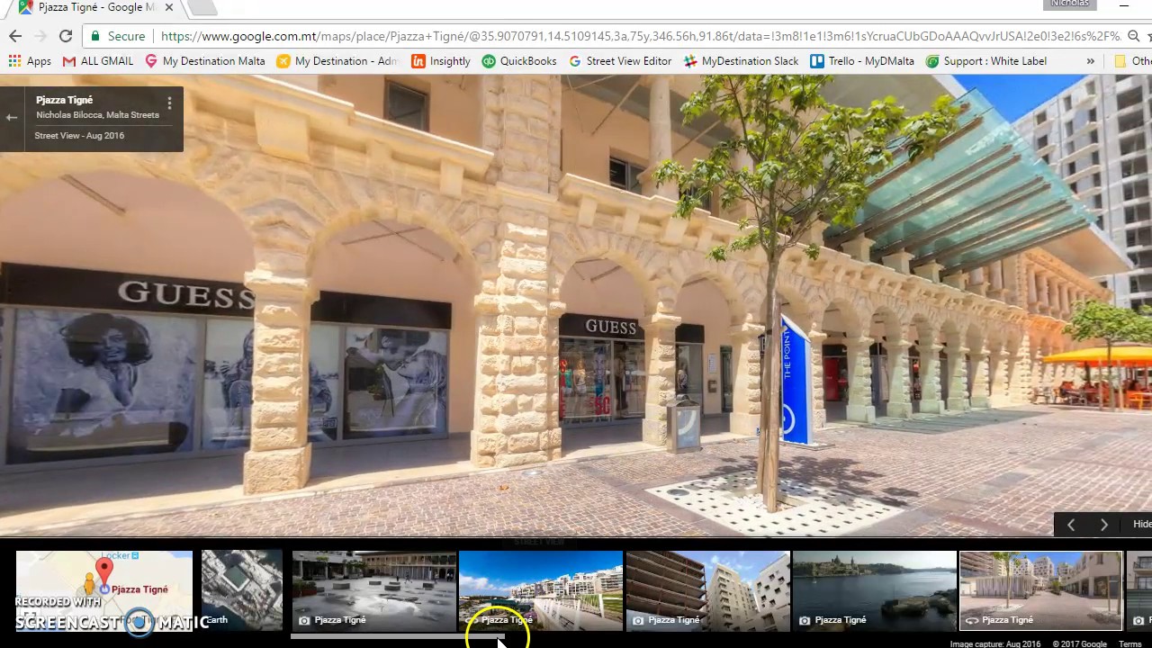Close the Pjazza Tigné browser tab
The height and width of the screenshot is (648, 1152).
[167, 7]
